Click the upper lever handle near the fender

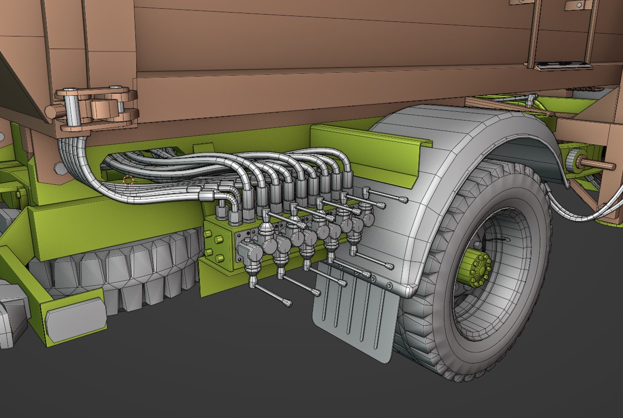coord(389,196)
